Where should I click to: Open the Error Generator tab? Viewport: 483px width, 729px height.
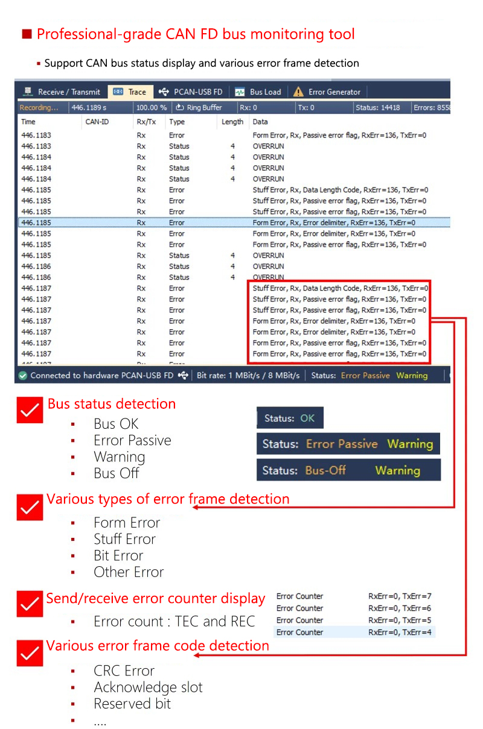pos(334,92)
